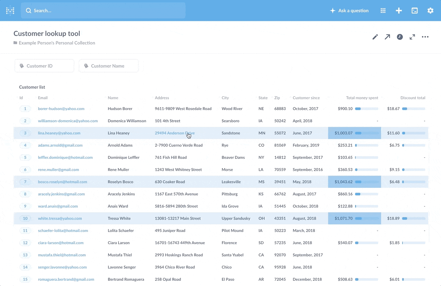Open the browse data grid icon
The width and height of the screenshot is (441, 286).
[383, 11]
